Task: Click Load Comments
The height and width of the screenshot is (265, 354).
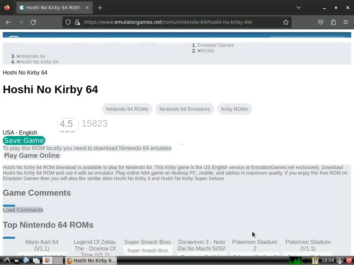Action: tap(23, 210)
